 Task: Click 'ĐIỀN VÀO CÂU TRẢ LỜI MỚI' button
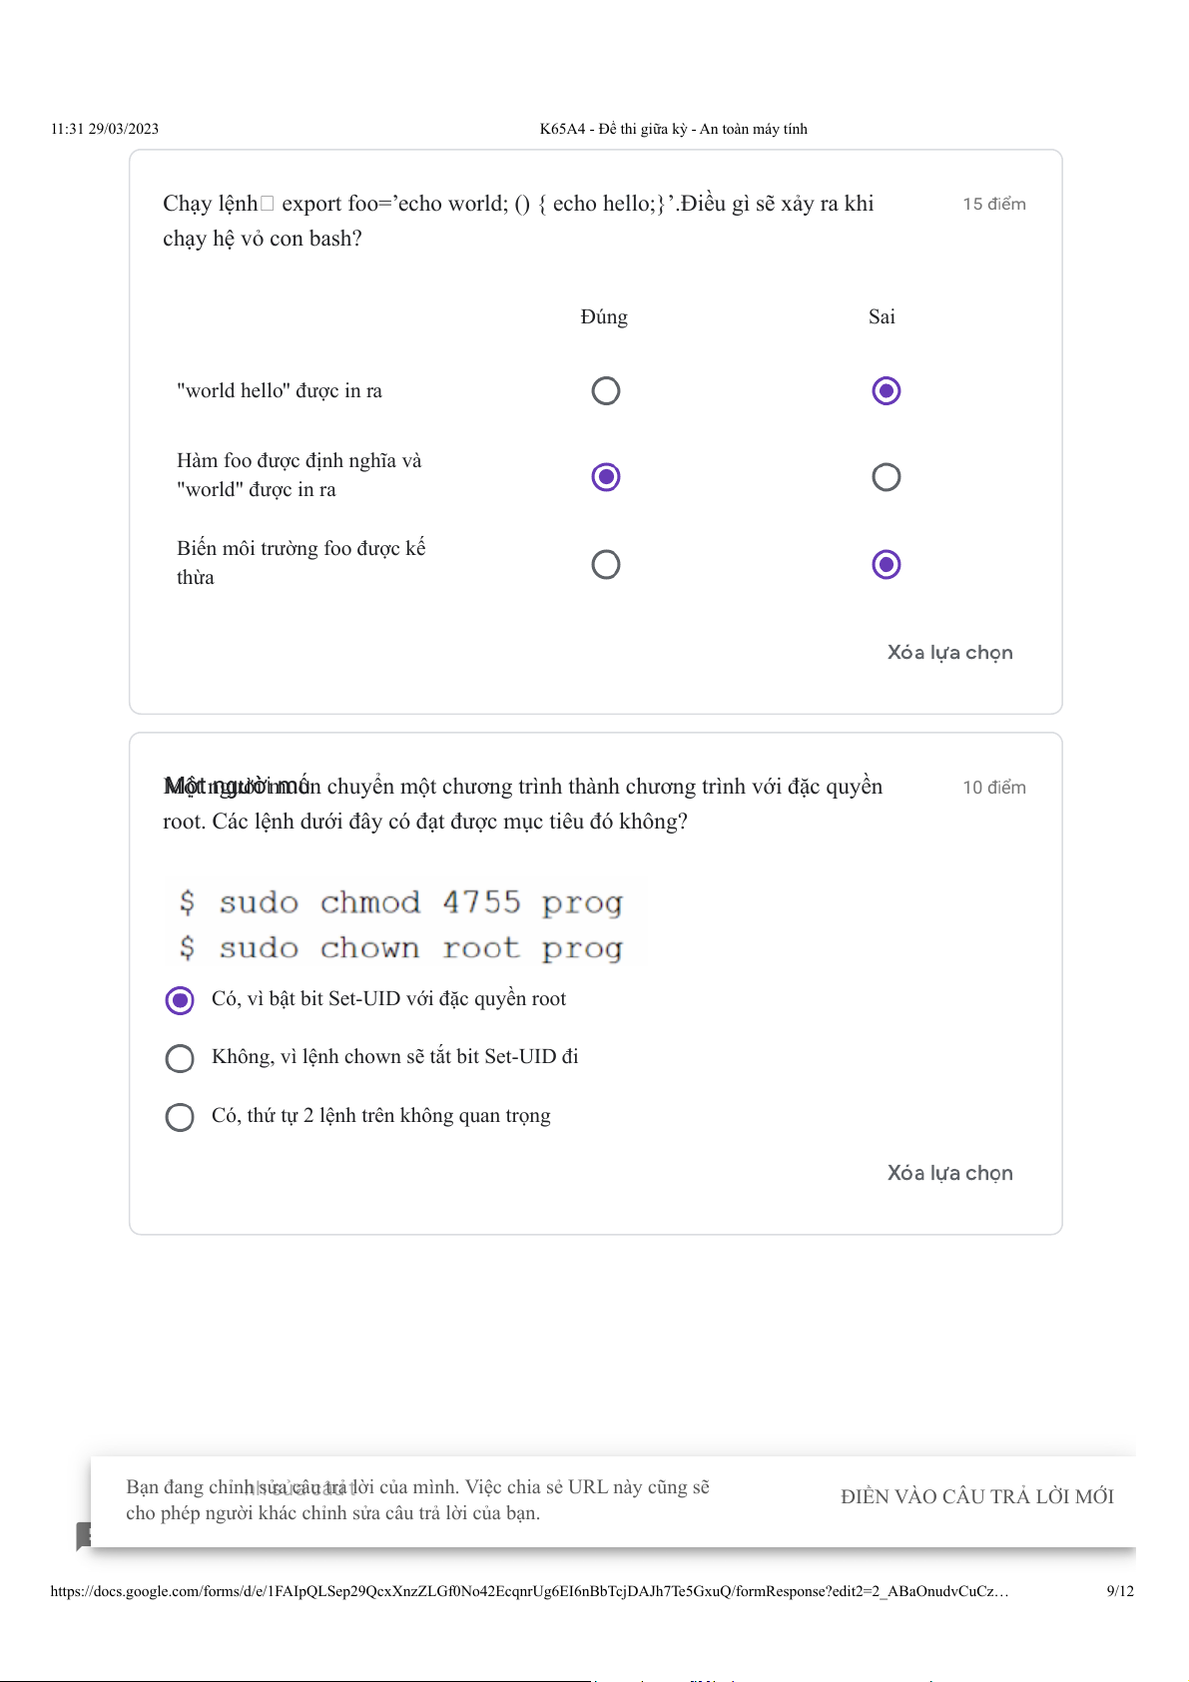976,1496
